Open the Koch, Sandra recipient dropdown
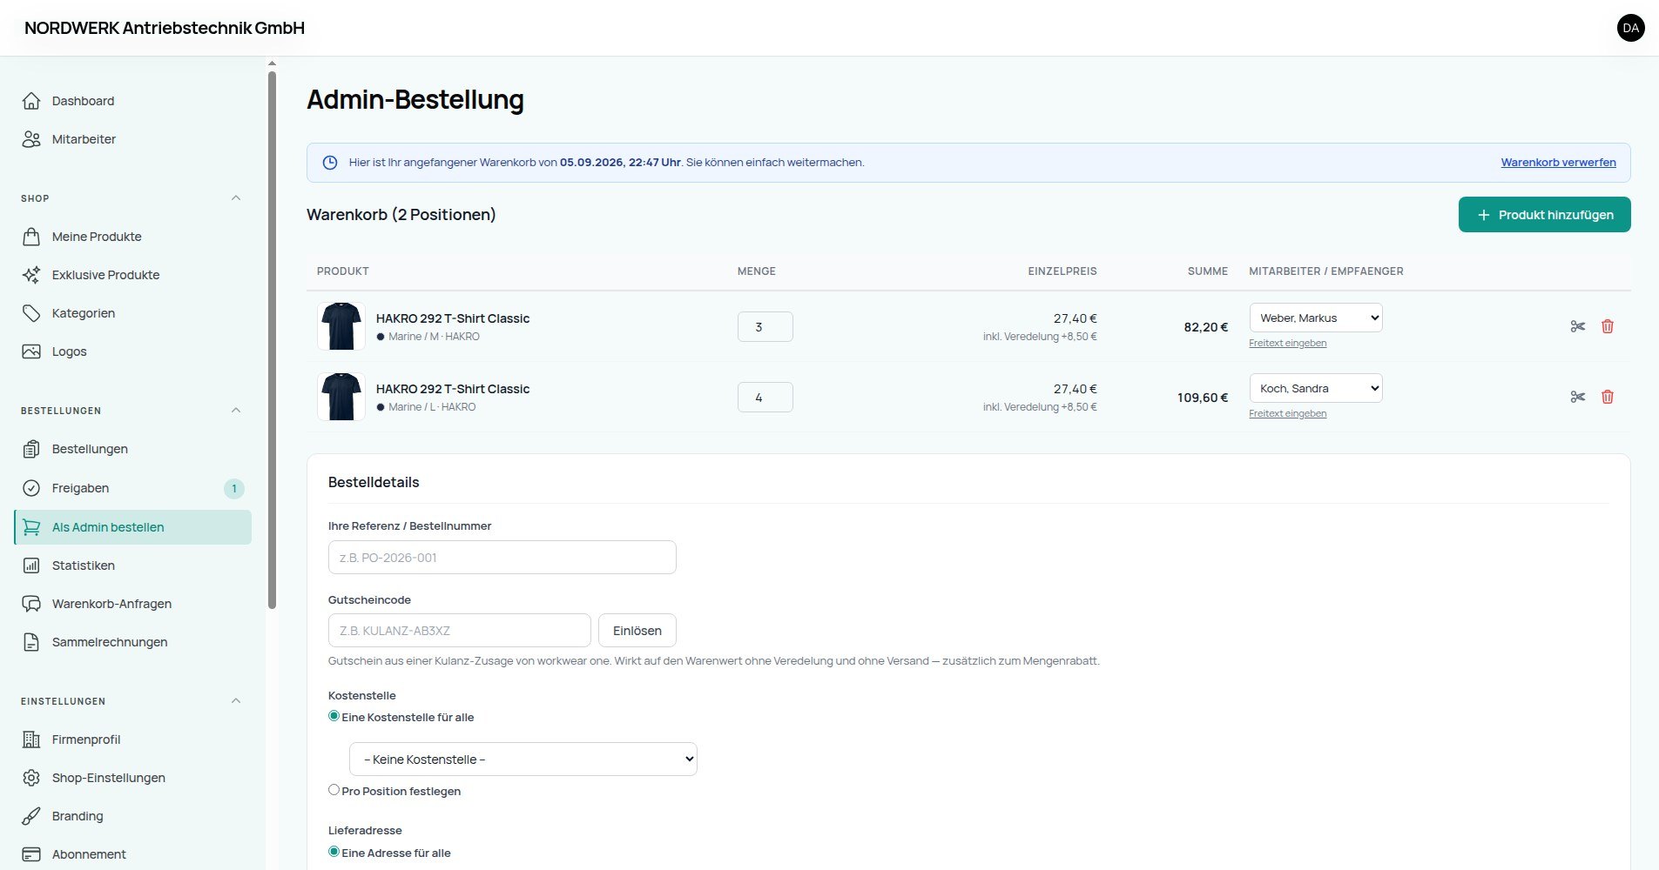 (x=1316, y=388)
